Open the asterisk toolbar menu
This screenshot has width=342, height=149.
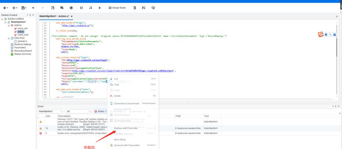tap(6, 8)
